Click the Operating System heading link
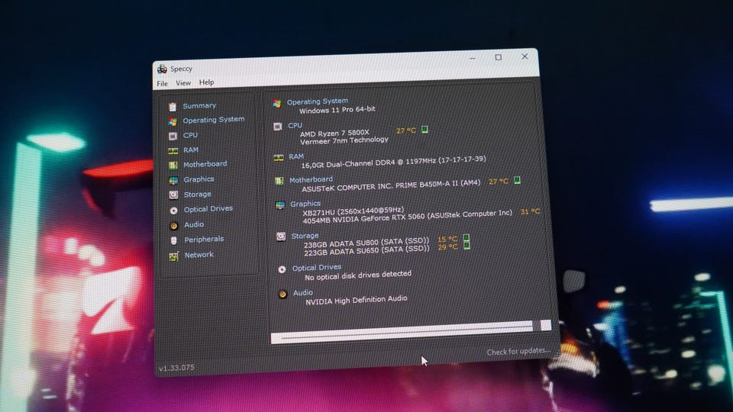 coord(318,101)
